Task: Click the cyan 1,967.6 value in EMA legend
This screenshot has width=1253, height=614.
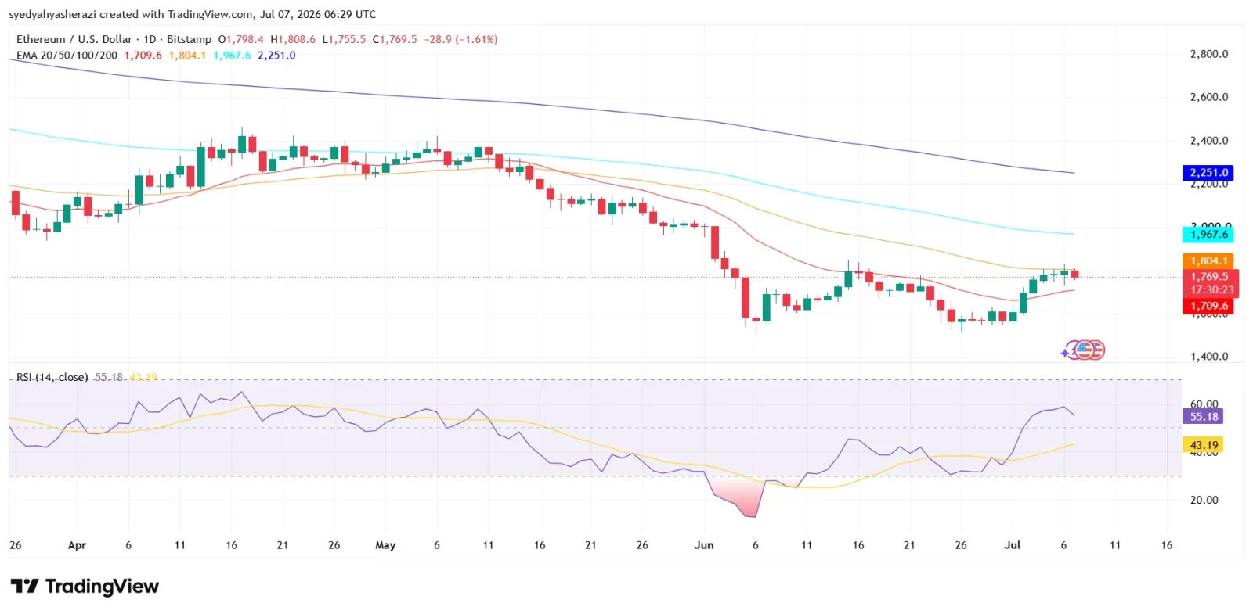Action: (x=233, y=56)
